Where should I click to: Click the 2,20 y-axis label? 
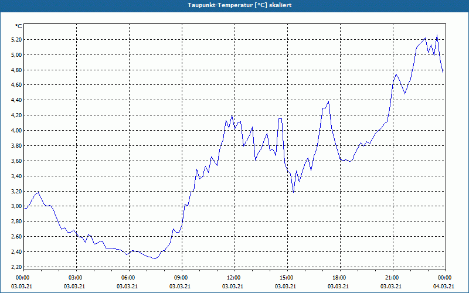coord(16,267)
